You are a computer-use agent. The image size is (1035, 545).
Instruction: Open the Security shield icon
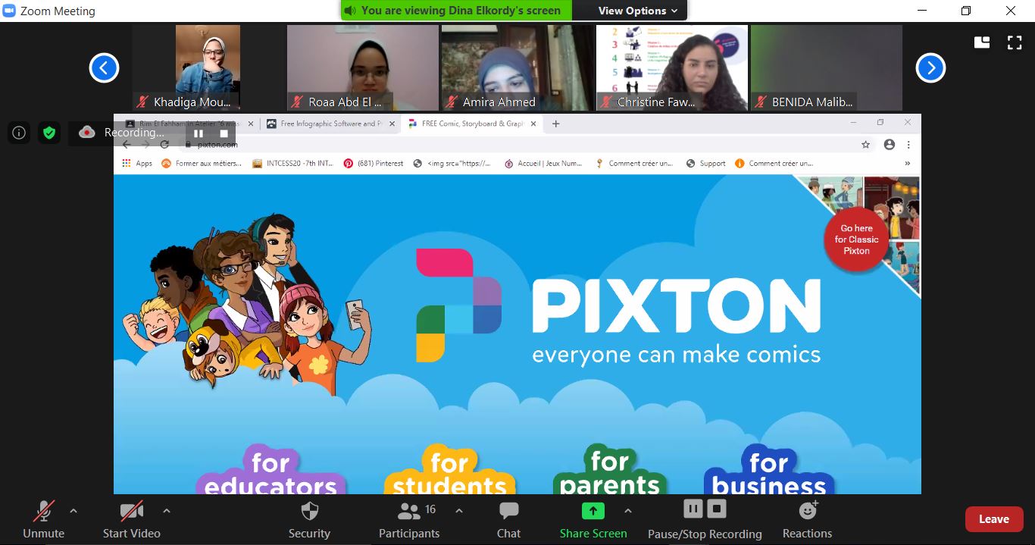tap(309, 511)
